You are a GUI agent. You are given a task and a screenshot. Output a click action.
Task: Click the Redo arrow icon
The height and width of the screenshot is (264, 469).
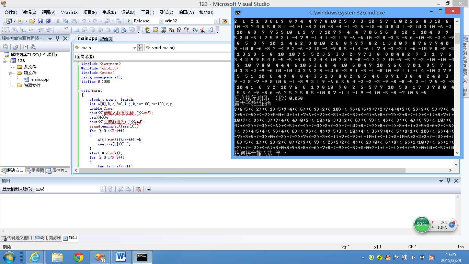95,21
